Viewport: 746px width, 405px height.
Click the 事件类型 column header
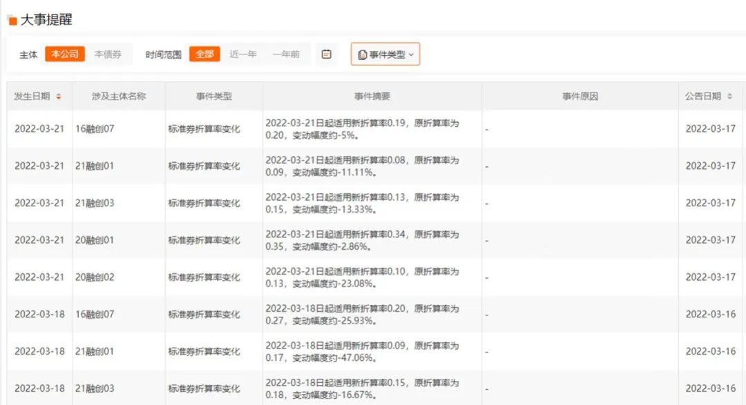point(213,97)
